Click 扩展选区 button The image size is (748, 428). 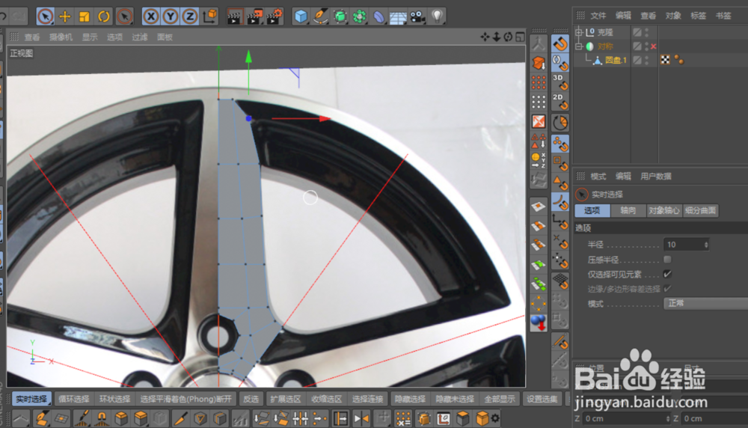point(286,399)
